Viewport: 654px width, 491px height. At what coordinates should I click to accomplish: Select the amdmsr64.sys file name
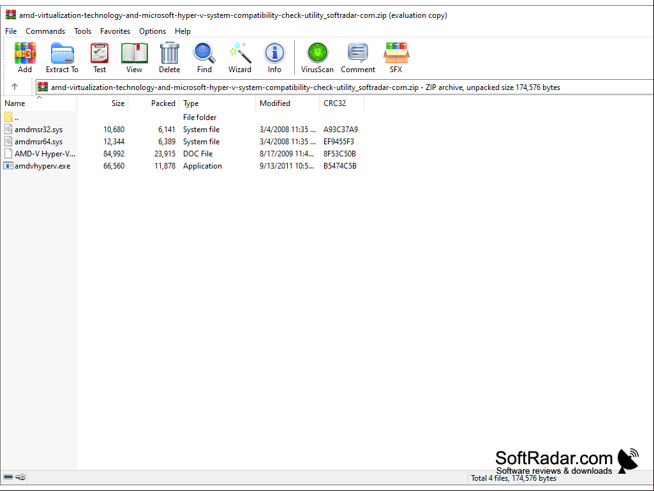[x=39, y=142]
